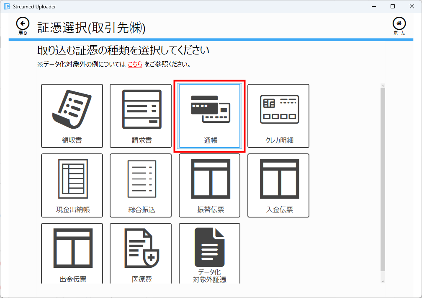The image size is (422, 298).
Task: Choose the 入金伝票 deposit slip tile
Action: (278, 185)
